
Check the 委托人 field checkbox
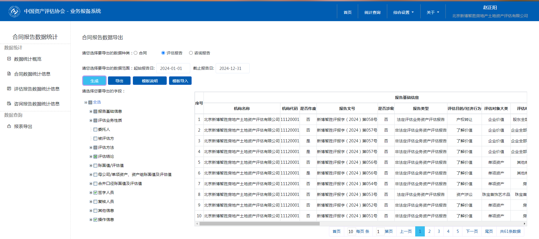(96, 130)
